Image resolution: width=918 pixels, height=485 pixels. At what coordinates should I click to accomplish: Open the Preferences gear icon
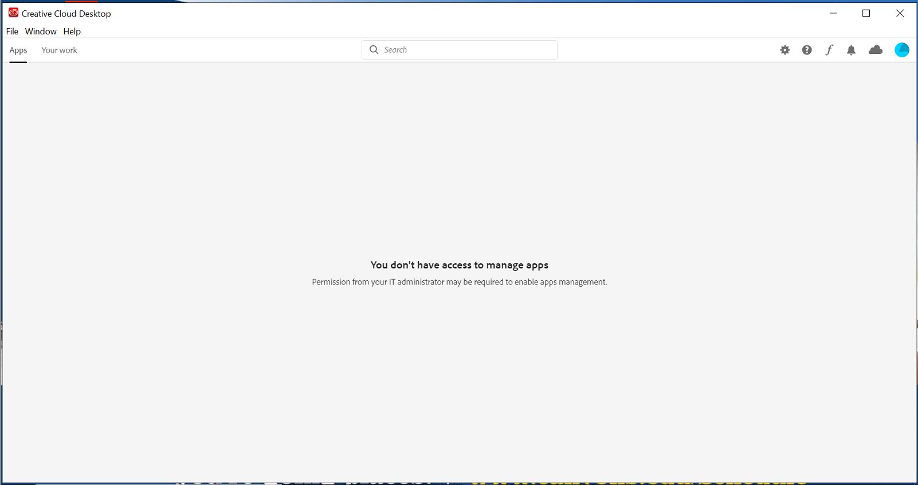click(785, 50)
